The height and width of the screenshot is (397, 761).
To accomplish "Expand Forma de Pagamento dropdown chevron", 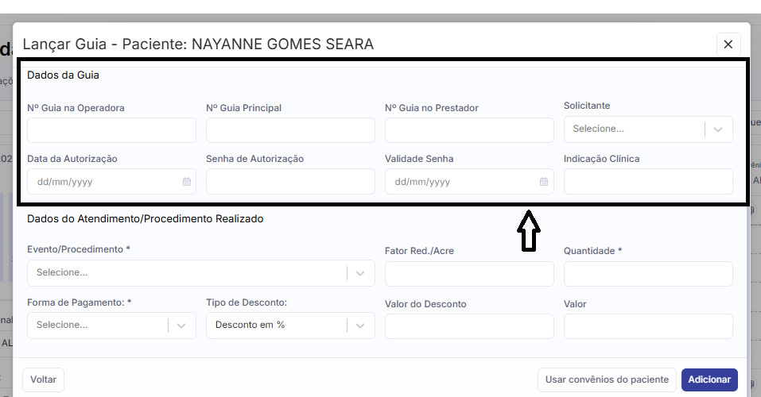I will coord(182,326).
